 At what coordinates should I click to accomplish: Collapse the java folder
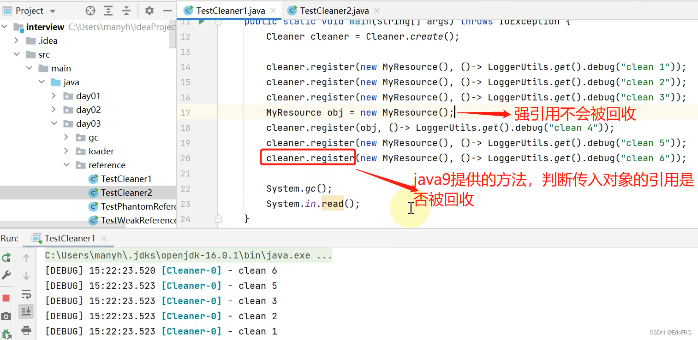pyautogui.click(x=42, y=82)
